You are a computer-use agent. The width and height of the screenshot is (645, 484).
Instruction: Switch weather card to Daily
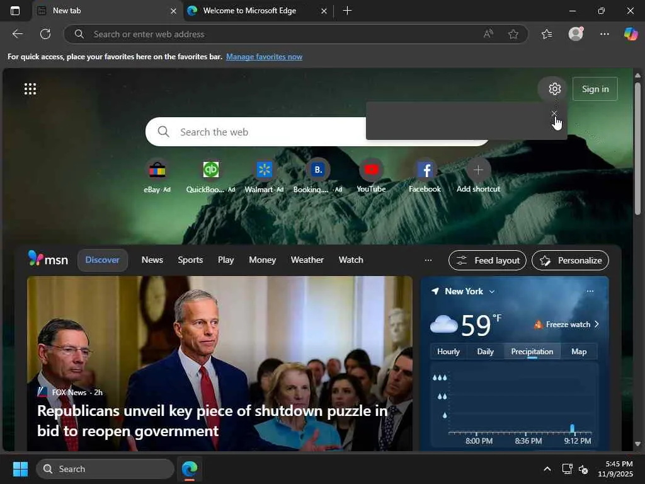(486, 352)
